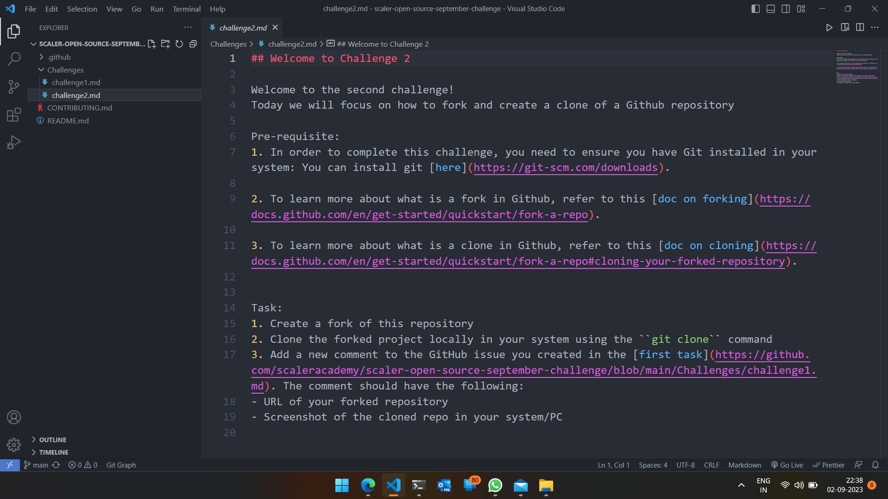This screenshot has height=499, width=888.
Task: Open the Run menu
Action: click(x=157, y=9)
